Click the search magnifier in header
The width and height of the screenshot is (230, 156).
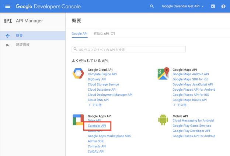click(152, 6)
